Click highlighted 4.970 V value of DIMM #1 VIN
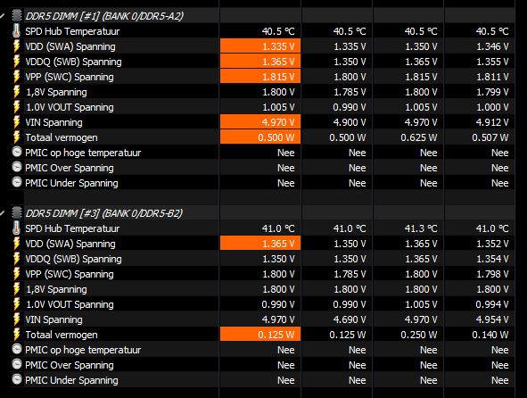This screenshot has width=527, height=398. tap(260, 121)
